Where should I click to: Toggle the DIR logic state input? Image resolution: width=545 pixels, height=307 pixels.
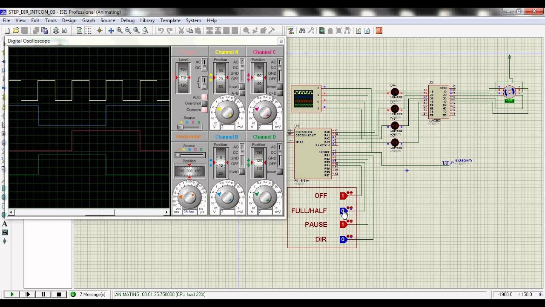[343, 239]
